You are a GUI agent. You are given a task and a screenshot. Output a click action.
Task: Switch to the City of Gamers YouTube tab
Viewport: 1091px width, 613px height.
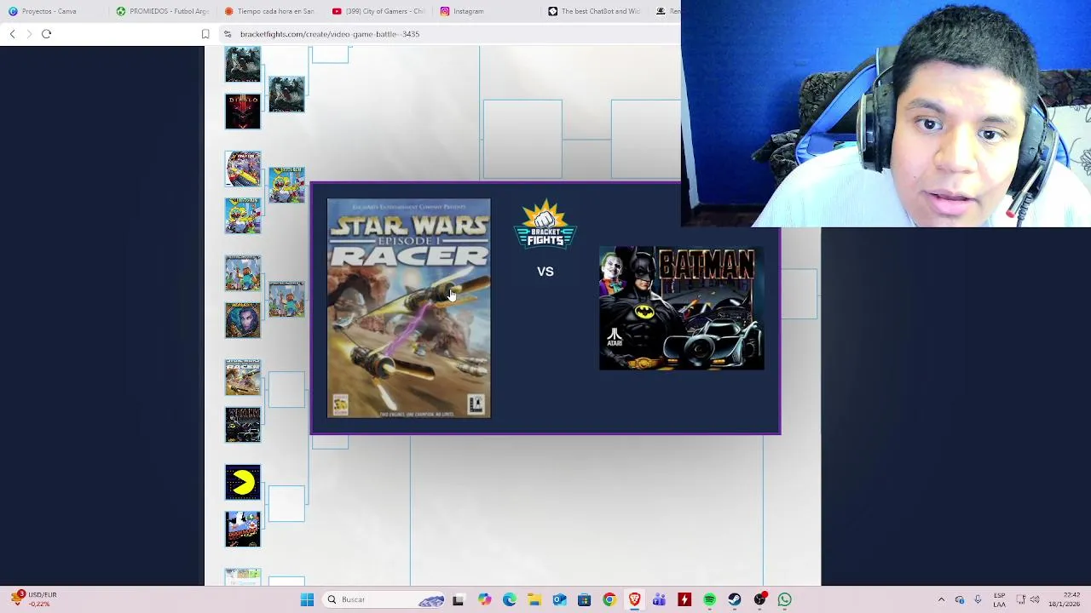(378, 11)
